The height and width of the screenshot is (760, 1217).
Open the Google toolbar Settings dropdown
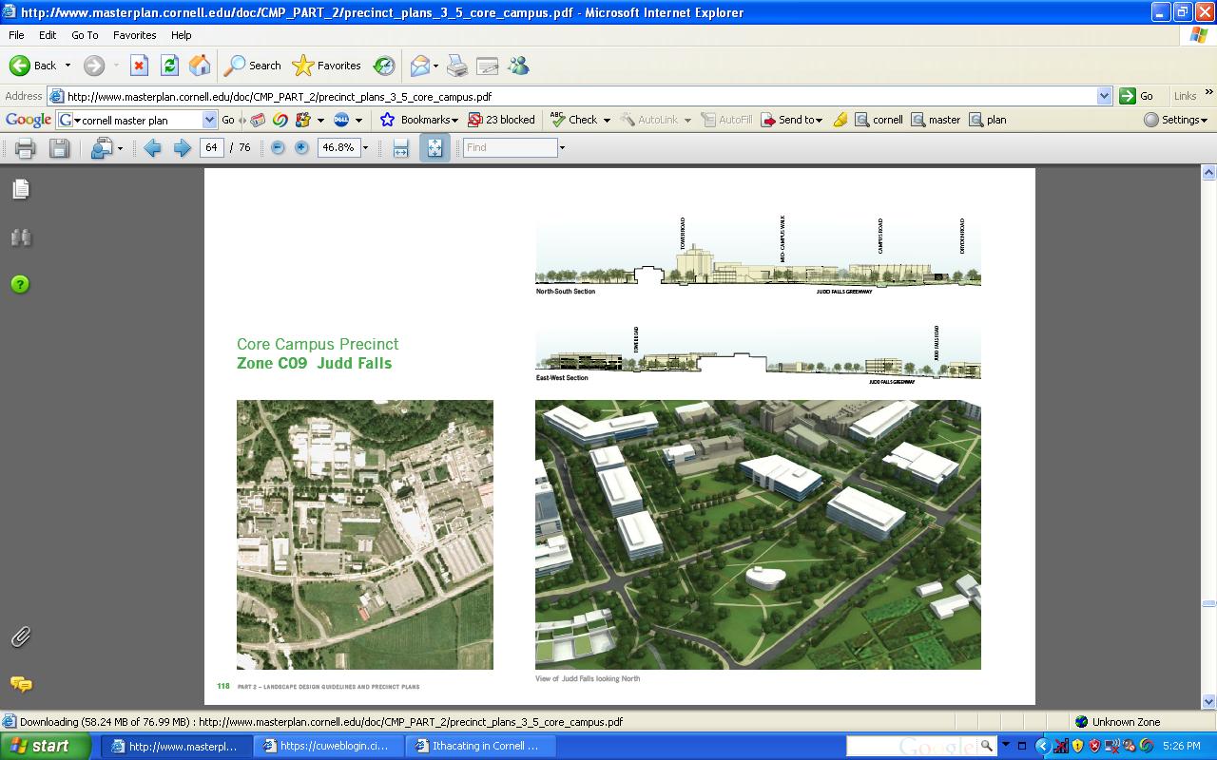(1176, 120)
